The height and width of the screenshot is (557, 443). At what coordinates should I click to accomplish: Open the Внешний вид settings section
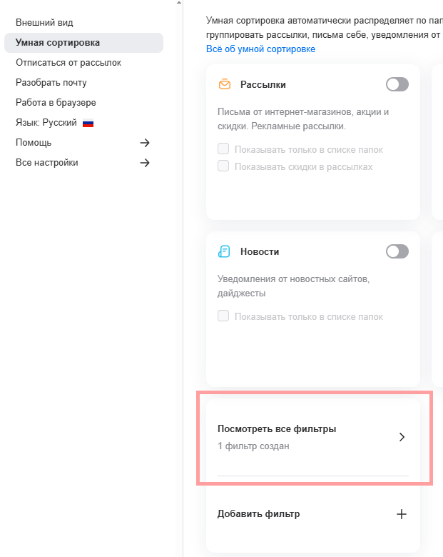pyautogui.click(x=44, y=23)
